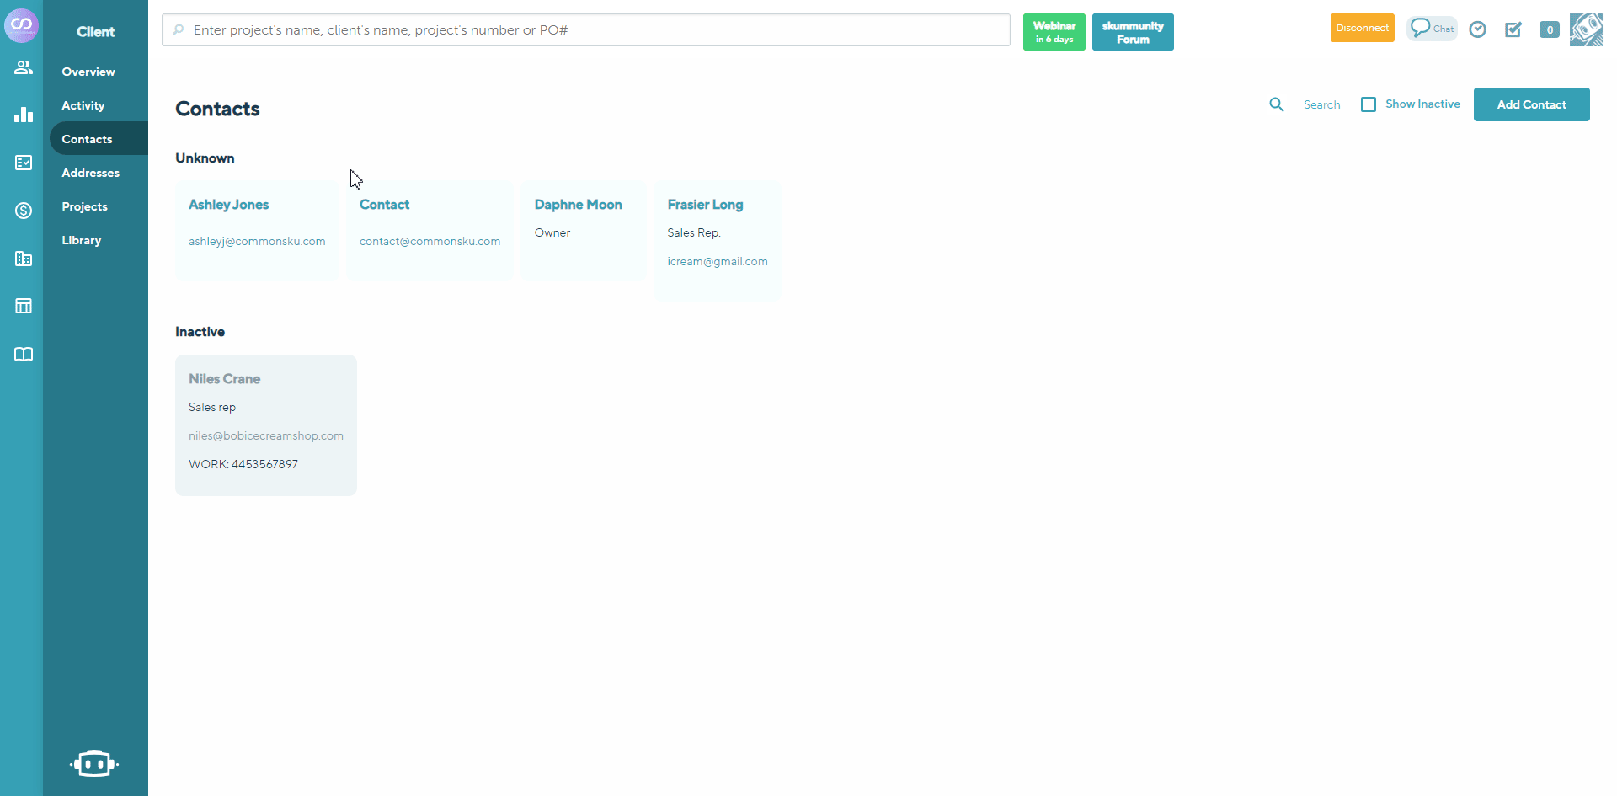Click the checkbox-pencil tasks icon in header
The width and height of the screenshot is (1617, 796).
pyautogui.click(x=1513, y=29)
